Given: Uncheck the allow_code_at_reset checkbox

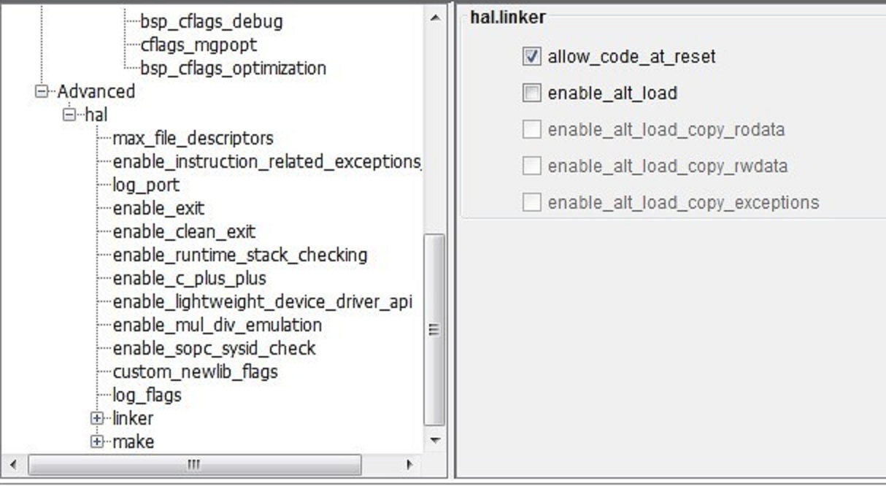Looking at the screenshot, I should [x=531, y=56].
